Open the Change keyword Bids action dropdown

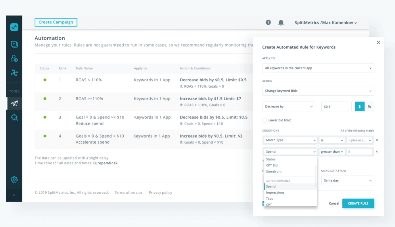[318, 91]
